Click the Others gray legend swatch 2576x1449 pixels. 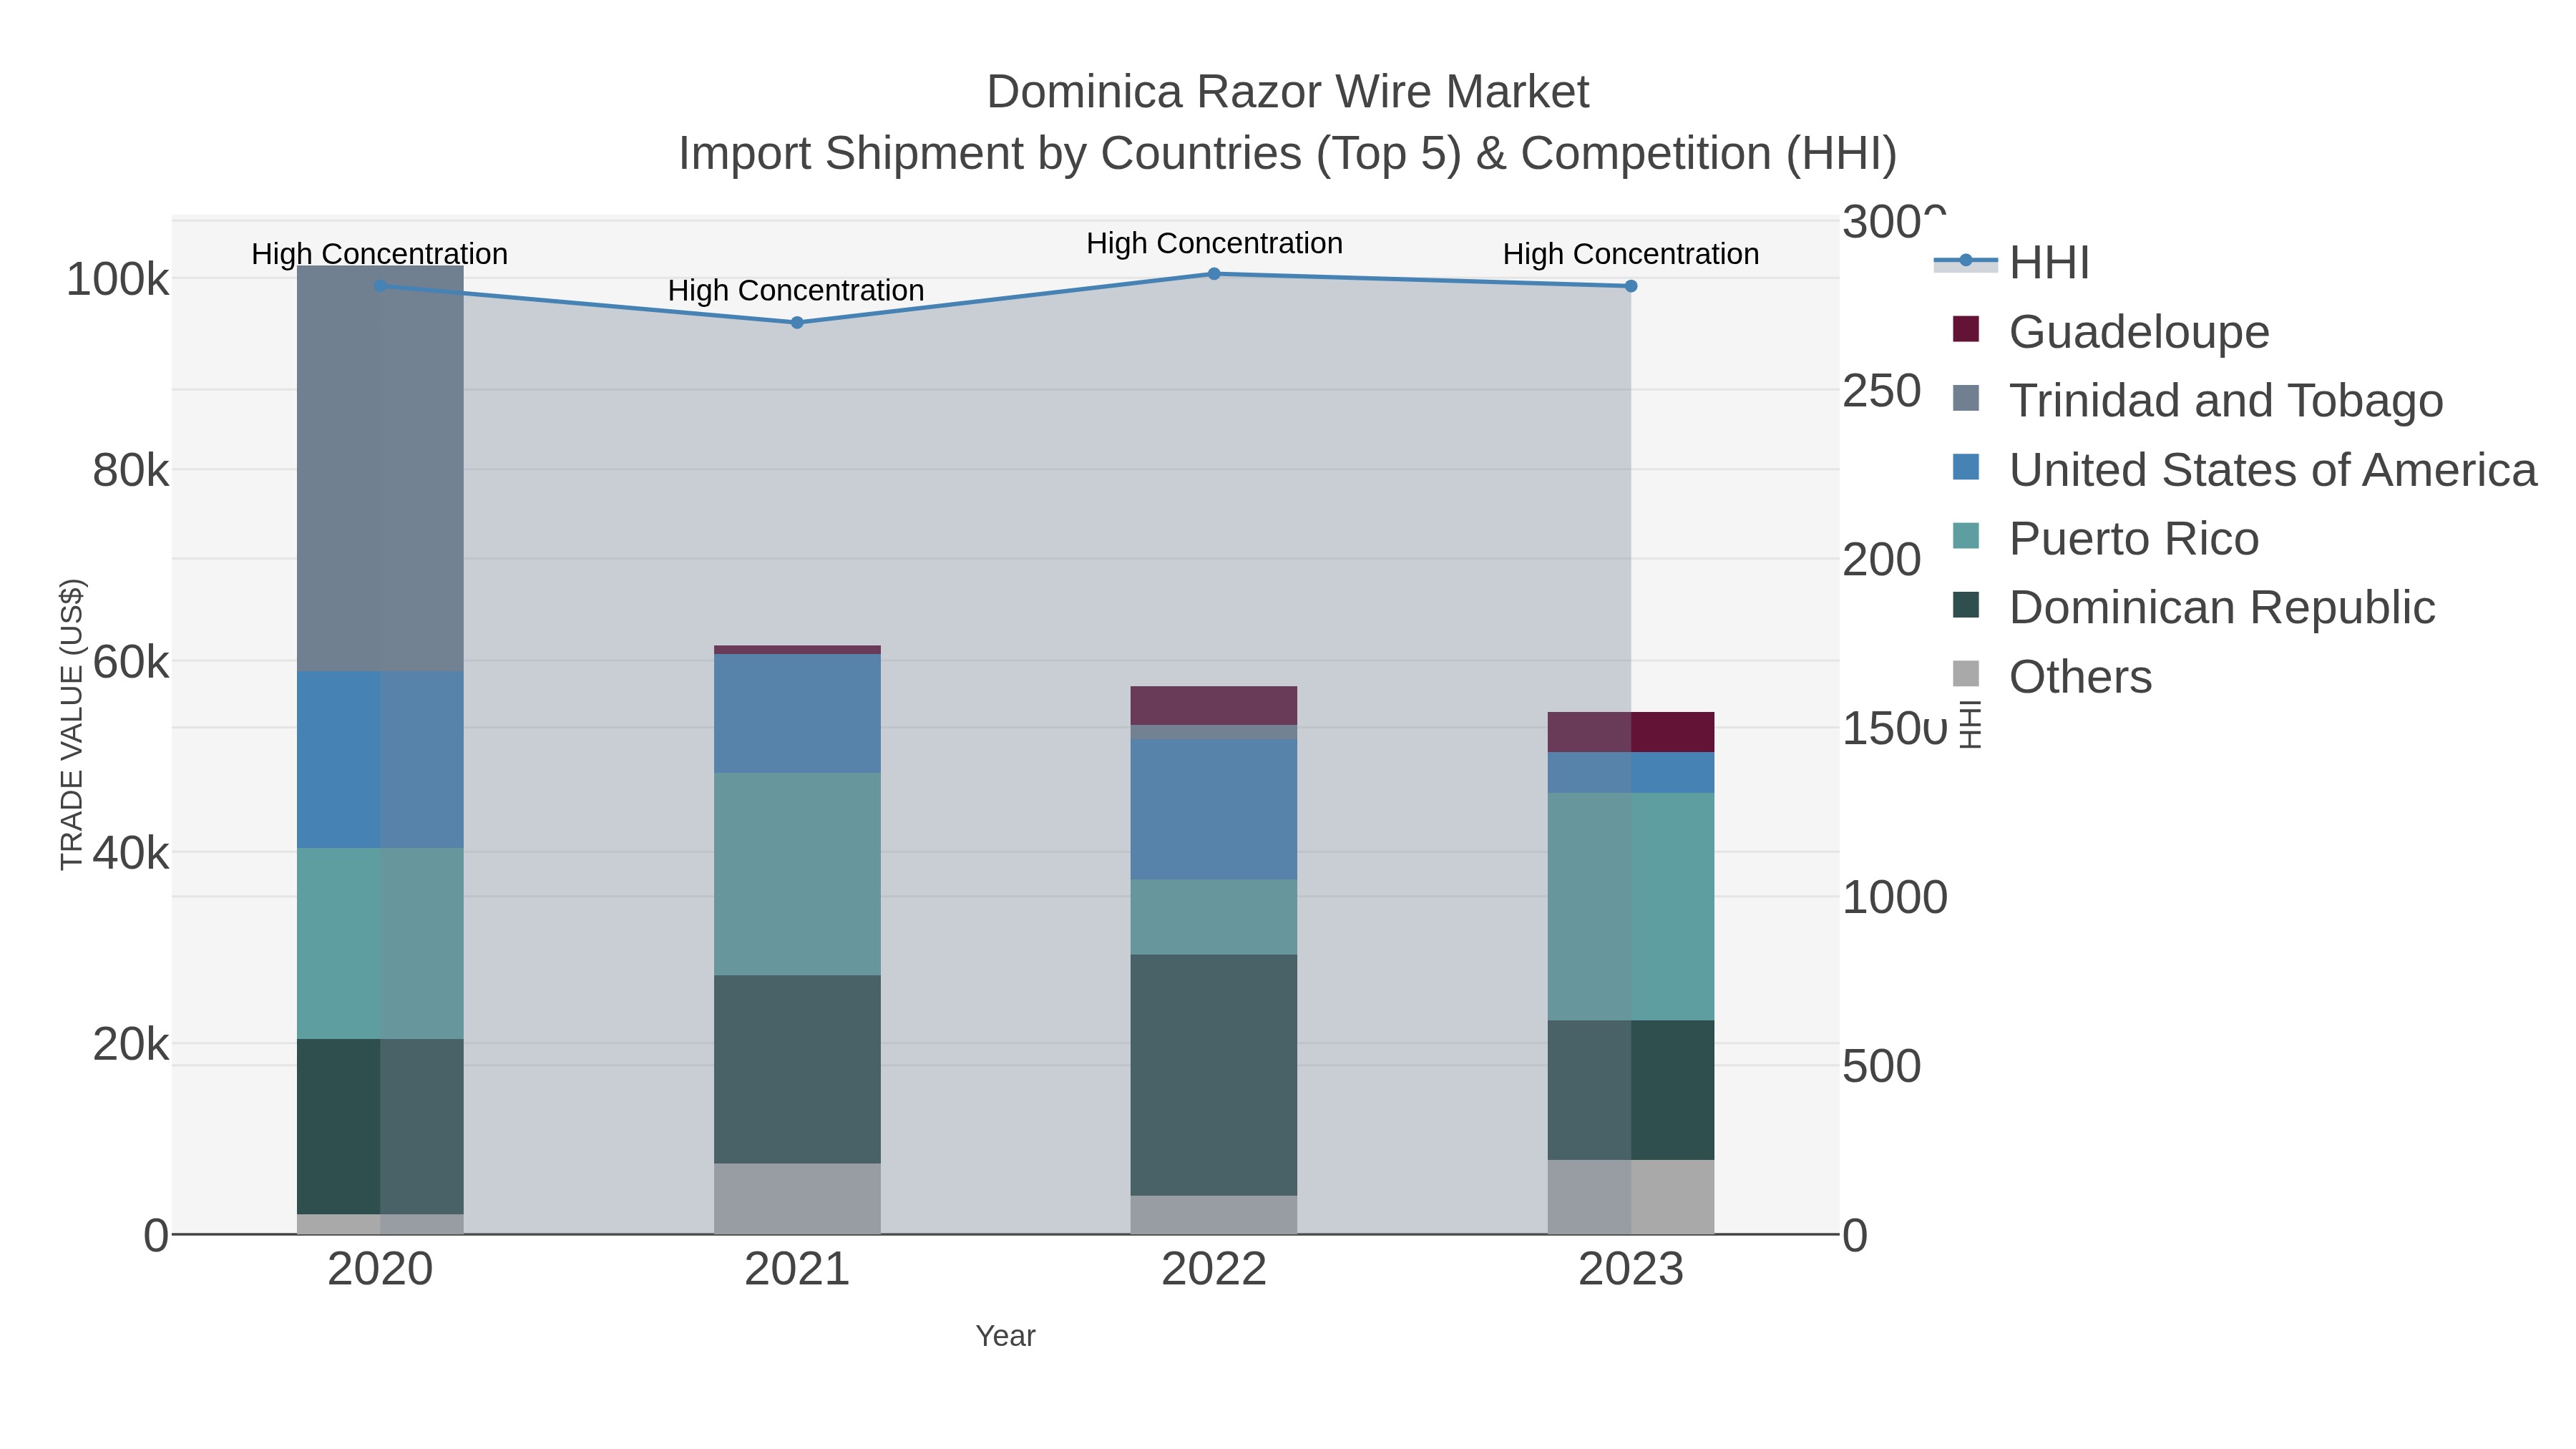click(1966, 674)
